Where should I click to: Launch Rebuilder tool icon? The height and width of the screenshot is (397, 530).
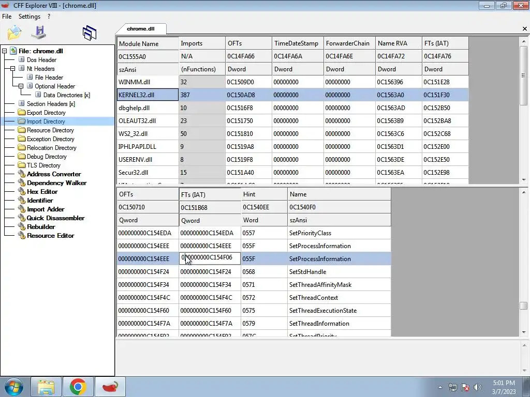tap(22, 226)
